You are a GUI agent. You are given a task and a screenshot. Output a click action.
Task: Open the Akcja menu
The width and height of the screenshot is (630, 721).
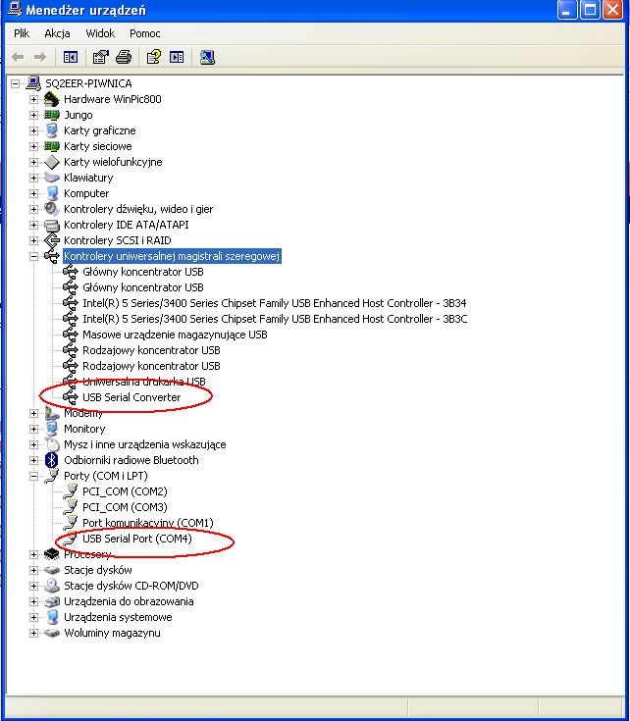coord(57,33)
